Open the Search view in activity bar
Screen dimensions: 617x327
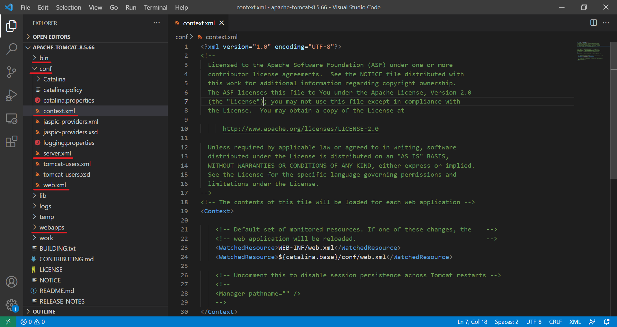[x=12, y=49]
